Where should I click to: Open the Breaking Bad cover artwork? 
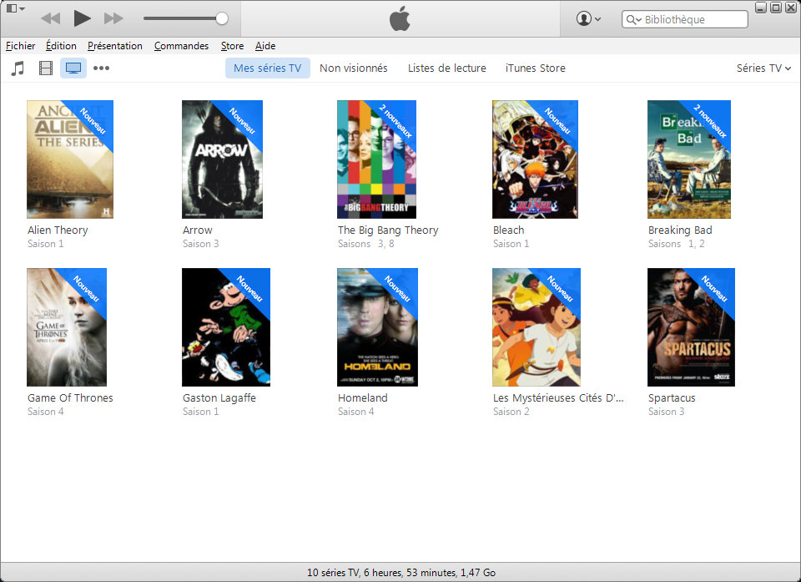pyautogui.click(x=688, y=159)
